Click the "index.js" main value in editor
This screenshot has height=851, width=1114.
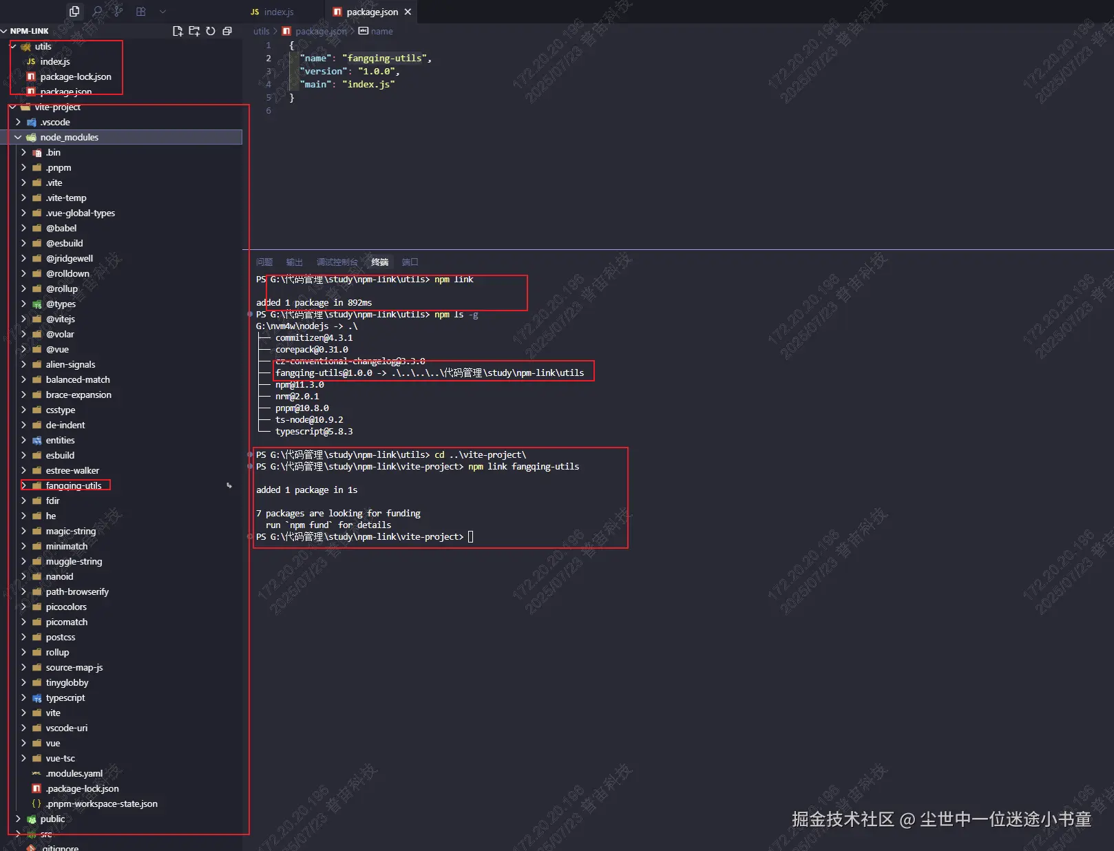(368, 84)
